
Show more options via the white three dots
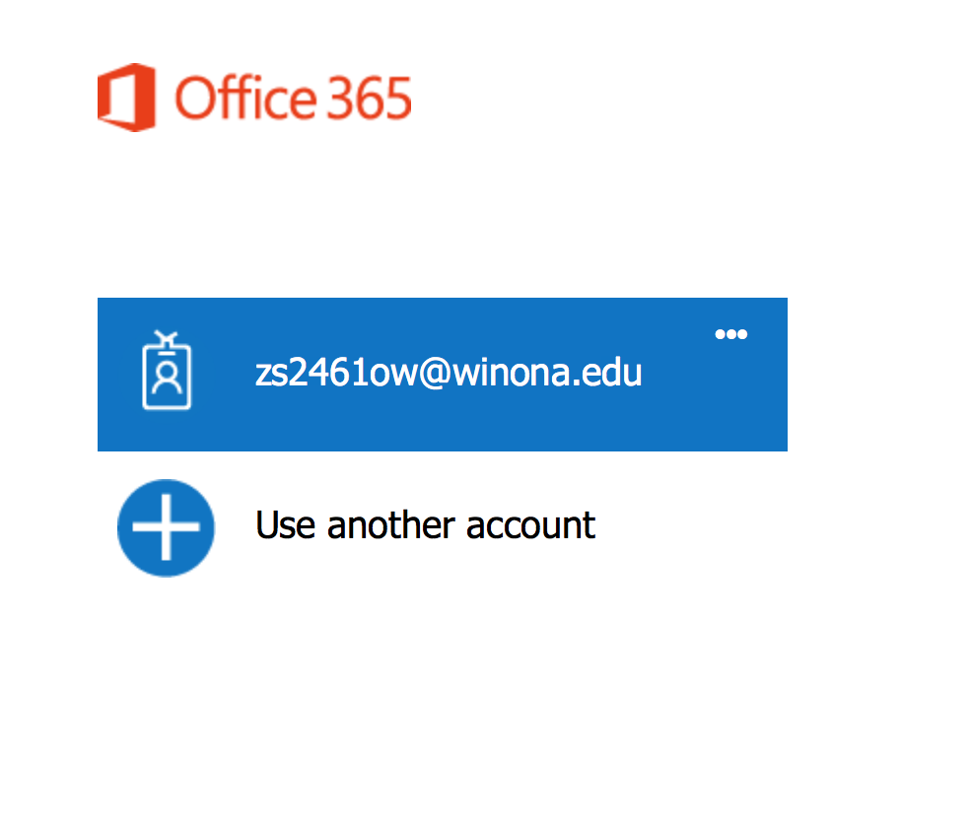[730, 334]
